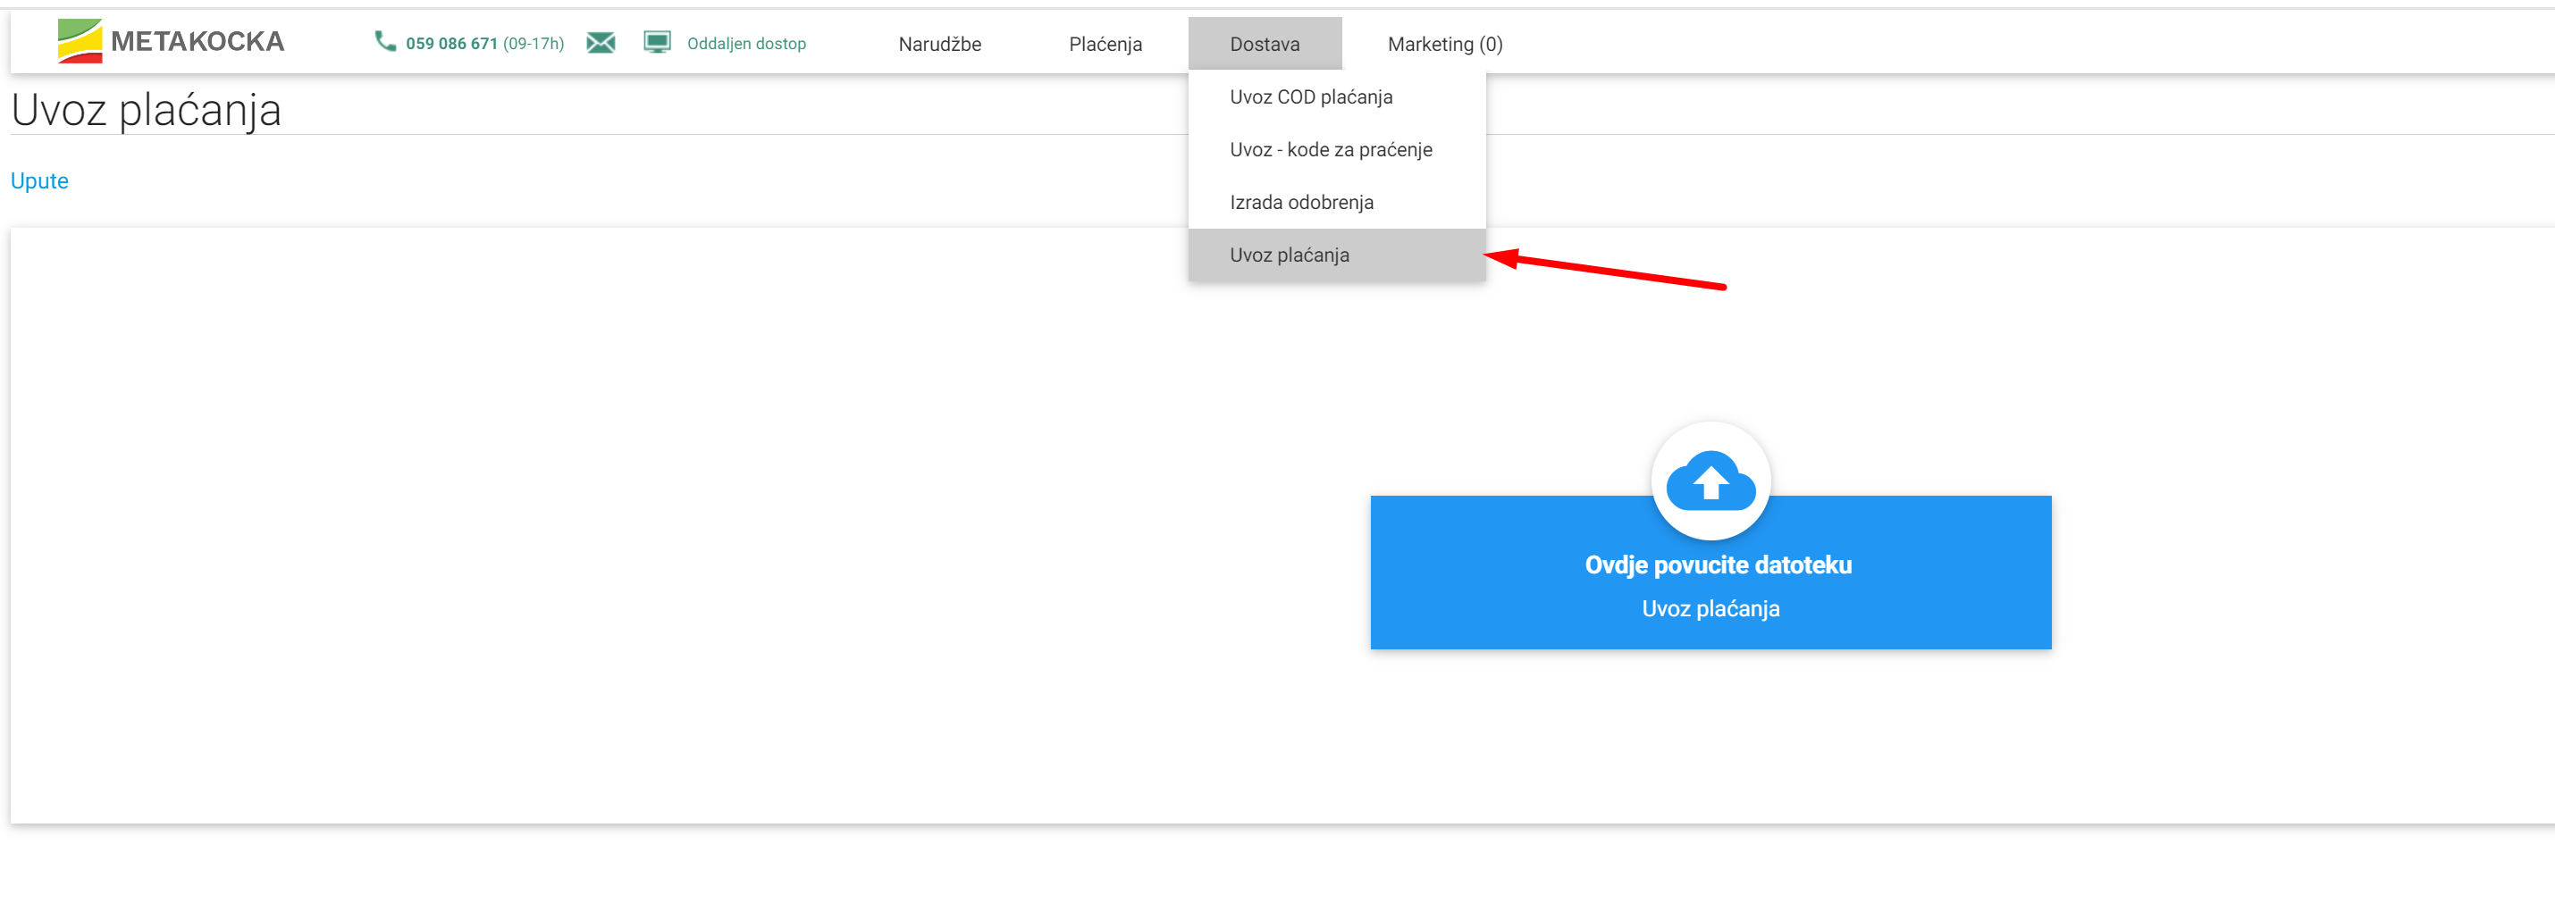This screenshot has width=2555, height=920.
Task: Open the Upute instructions link
Action: pos(39,181)
